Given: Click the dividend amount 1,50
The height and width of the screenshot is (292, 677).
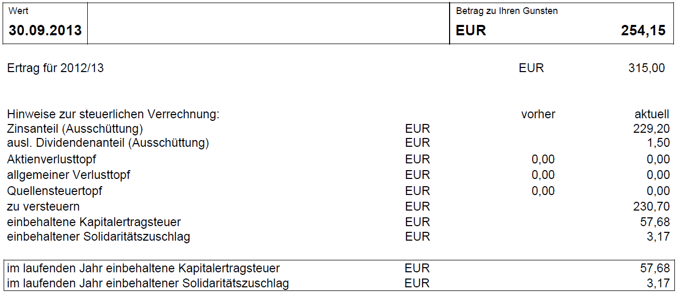Looking at the screenshot, I should coord(658,143).
